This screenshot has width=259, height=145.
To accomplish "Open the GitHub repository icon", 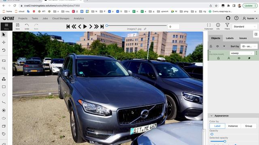I will tap(228, 18).
